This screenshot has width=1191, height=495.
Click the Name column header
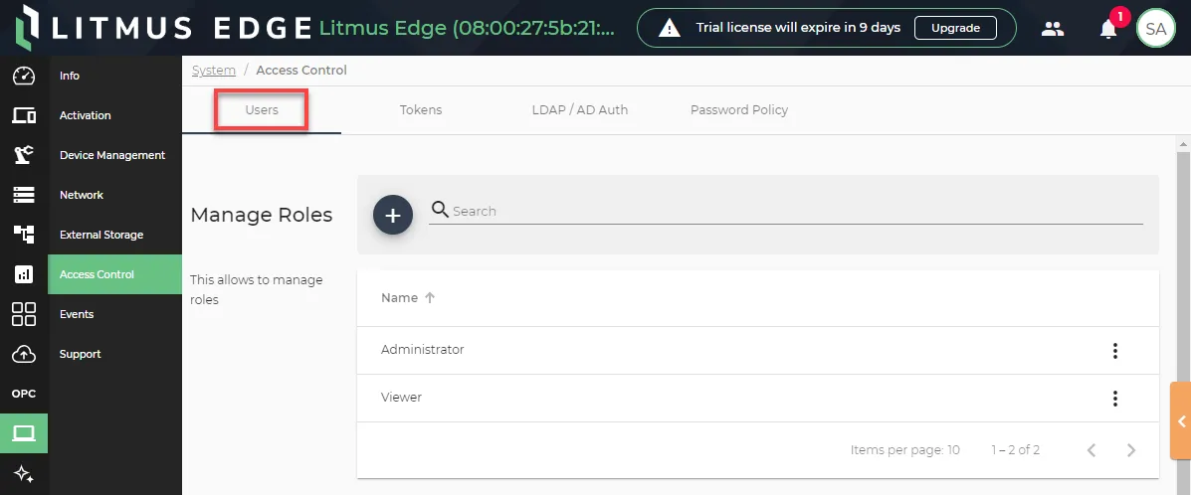(x=400, y=297)
